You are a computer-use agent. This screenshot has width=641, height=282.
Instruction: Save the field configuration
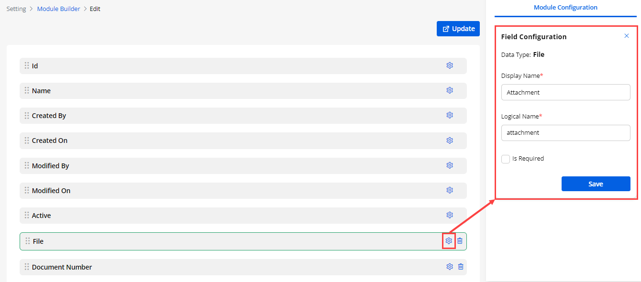click(x=596, y=184)
